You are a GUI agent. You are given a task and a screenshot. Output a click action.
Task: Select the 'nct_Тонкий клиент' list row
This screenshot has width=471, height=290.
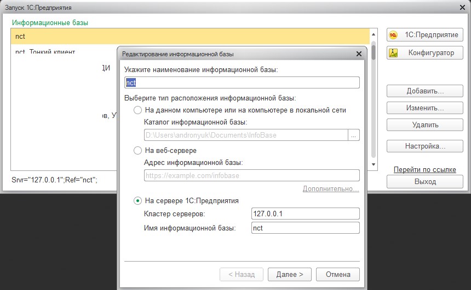pyautogui.click(x=45, y=51)
